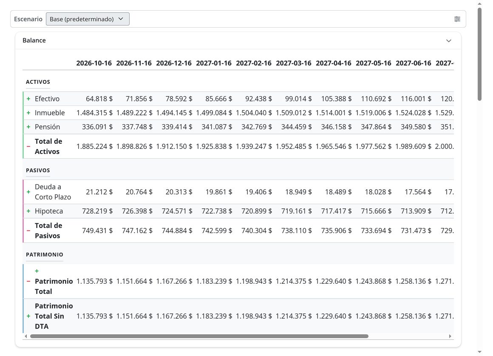The image size is (493, 356).
Task: Open the Escenario dropdown showing Base (predeterminado)
Action: (x=88, y=19)
